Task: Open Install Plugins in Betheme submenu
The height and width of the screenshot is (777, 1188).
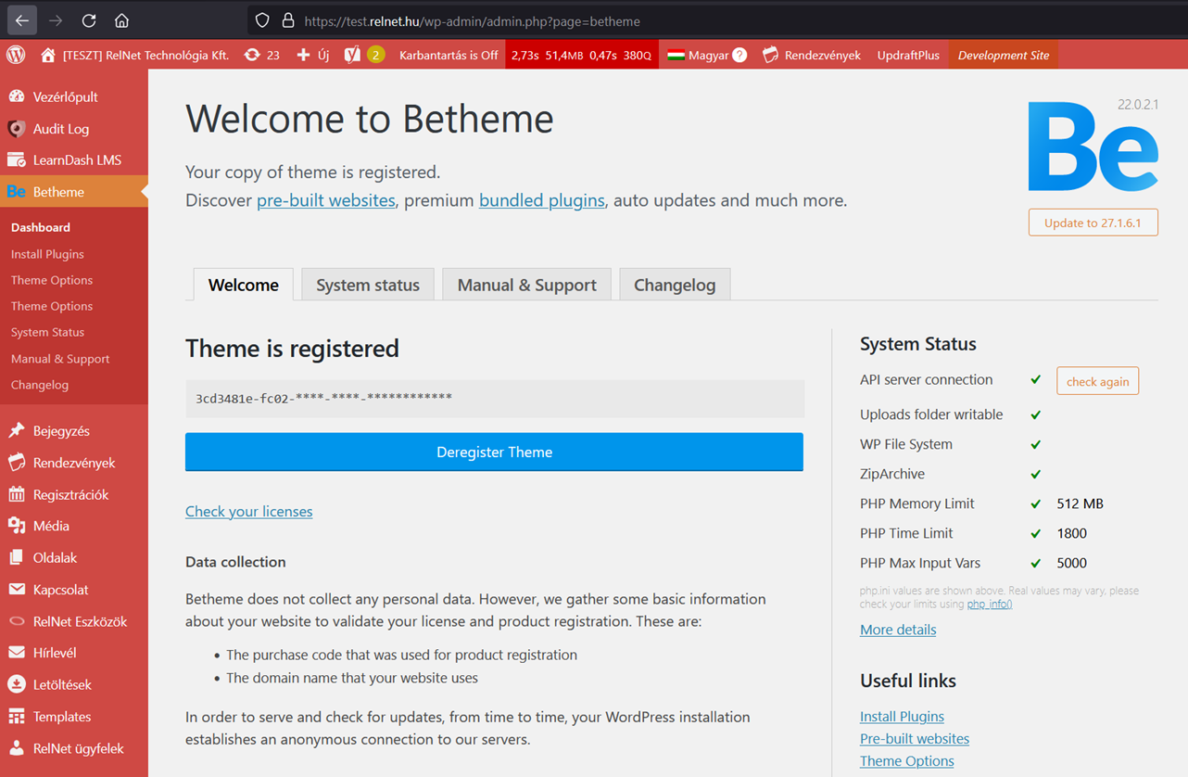Action: point(47,254)
